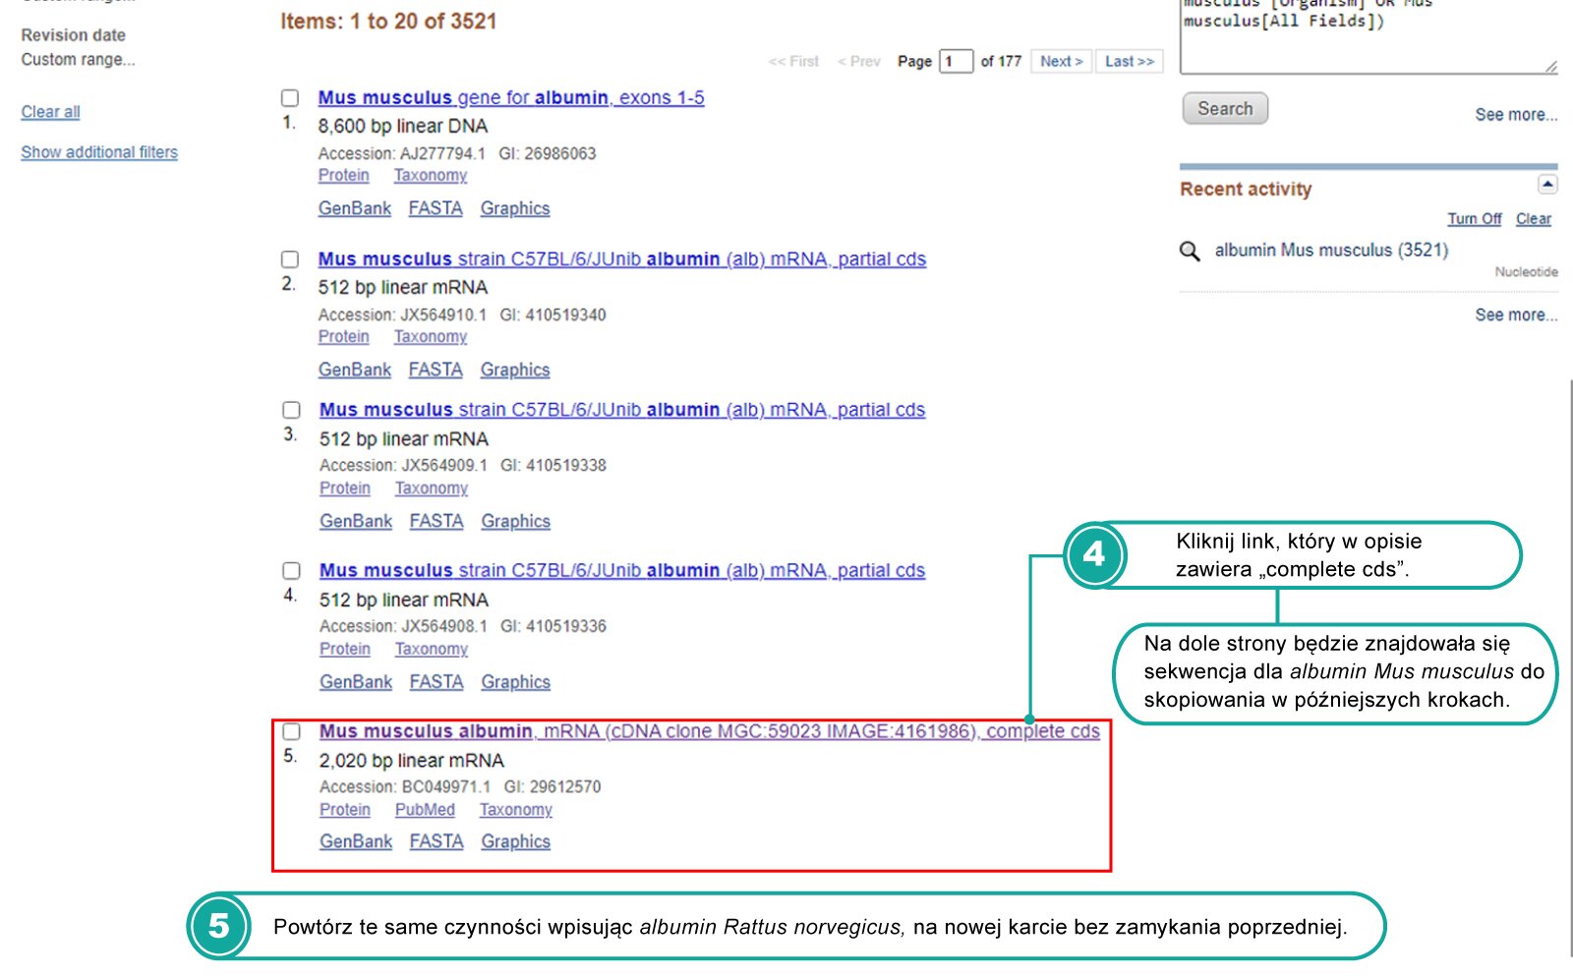The height and width of the screenshot is (976, 1573).
Task: Open FASTA for result 5
Action: tap(436, 841)
